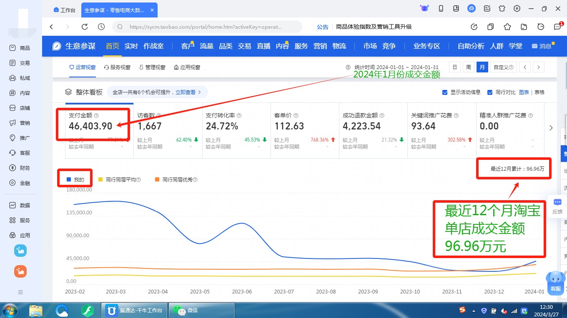567x318 pixels.
Task: Open the hexagon settings icon in title bar
Action: point(517,8)
